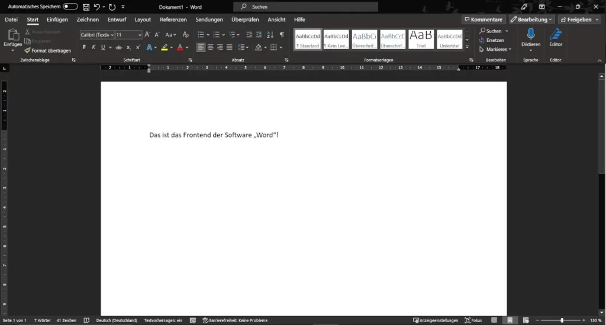Image resolution: width=606 pixels, height=325 pixels.
Task: Switch to read mode view icon
Action: point(494,320)
